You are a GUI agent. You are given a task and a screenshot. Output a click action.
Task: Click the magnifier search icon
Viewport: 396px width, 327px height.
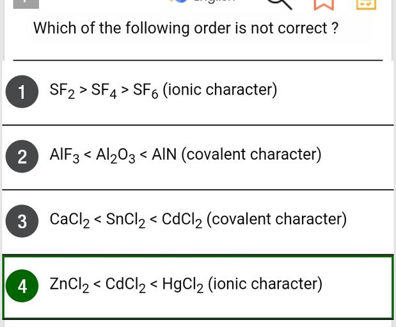click(x=279, y=3)
